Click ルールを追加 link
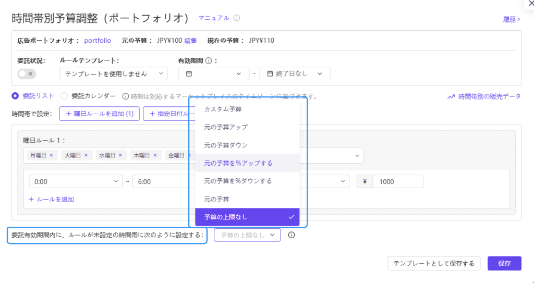Image resolution: width=534 pixels, height=283 pixels. click(x=52, y=200)
